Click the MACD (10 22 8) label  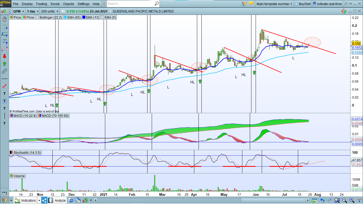[23, 116]
